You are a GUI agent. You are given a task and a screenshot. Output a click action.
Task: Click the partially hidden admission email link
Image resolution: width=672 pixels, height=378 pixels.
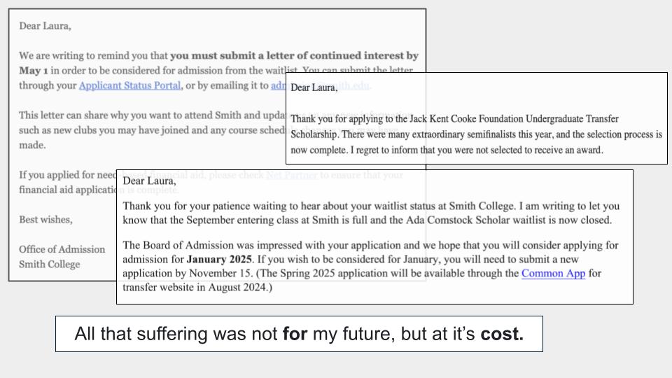click(x=279, y=85)
